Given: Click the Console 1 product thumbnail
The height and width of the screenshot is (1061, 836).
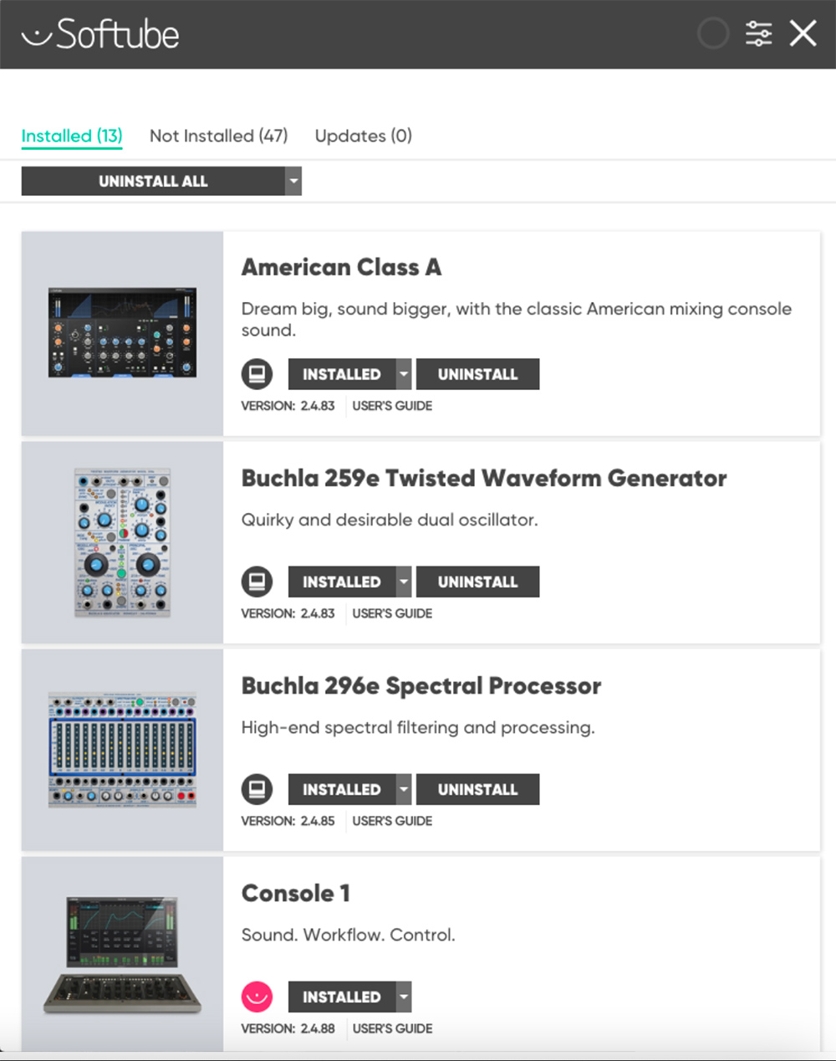Looking at the screenshot, I should [x=122, y=954].
